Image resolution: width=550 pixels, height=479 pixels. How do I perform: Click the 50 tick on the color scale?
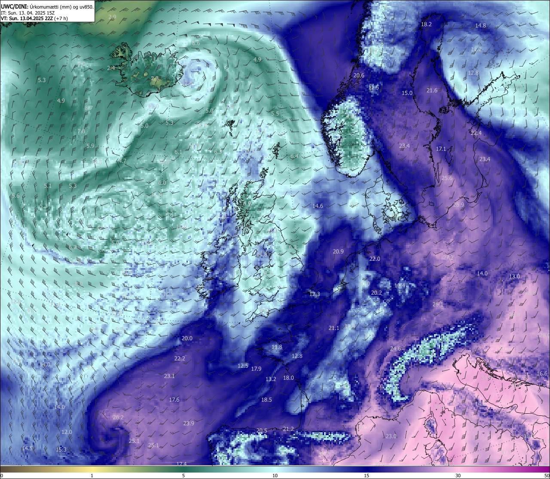547,476
